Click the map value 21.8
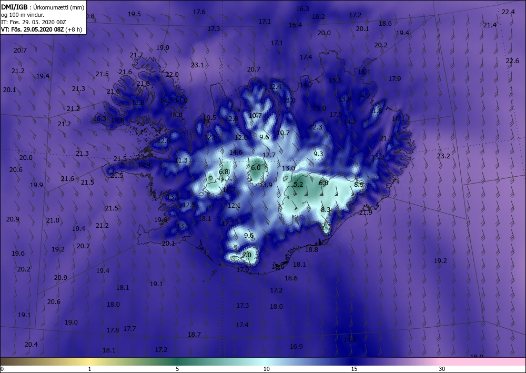The width and height of the screenshot is (526, 373). tap(143, 84)
